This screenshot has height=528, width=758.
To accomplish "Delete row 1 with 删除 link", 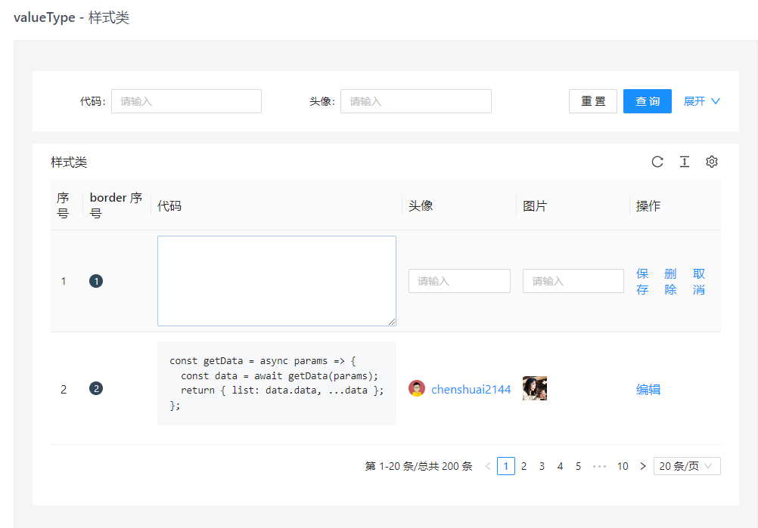I will [x=670, y=282].
